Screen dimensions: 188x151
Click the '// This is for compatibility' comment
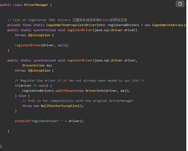[x=78, y=101]
